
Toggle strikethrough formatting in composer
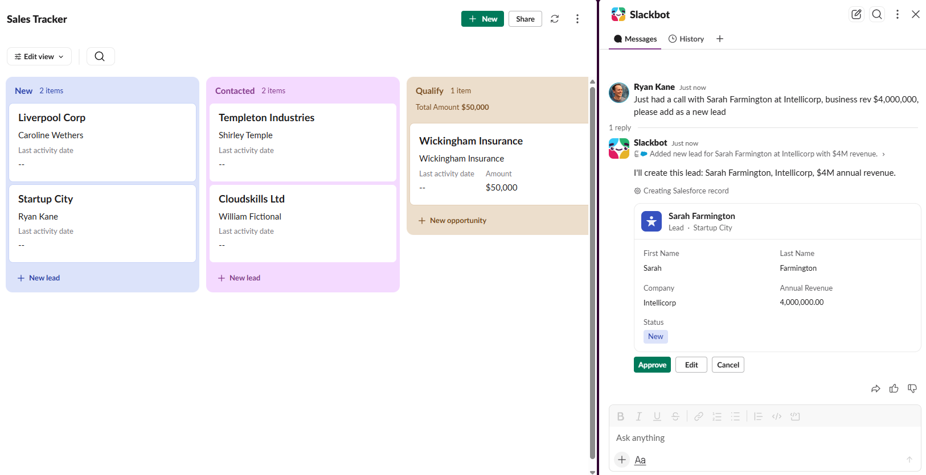point(675,416)
